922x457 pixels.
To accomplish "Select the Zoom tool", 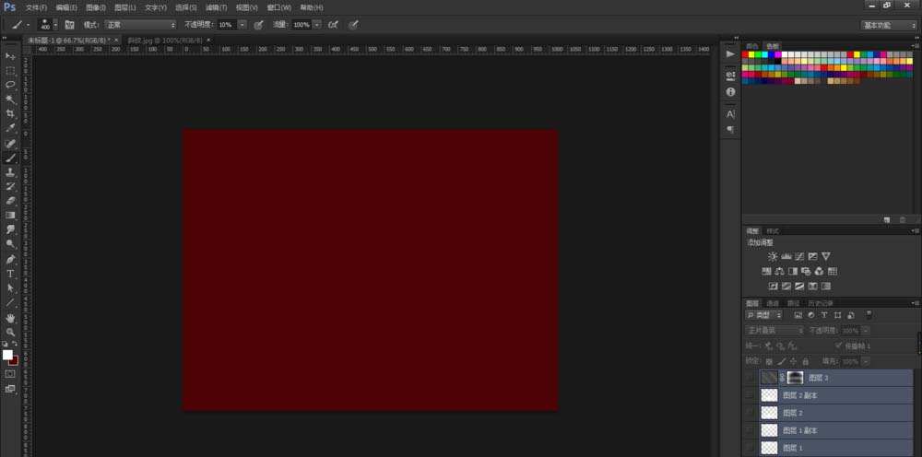I will [10, 332].
